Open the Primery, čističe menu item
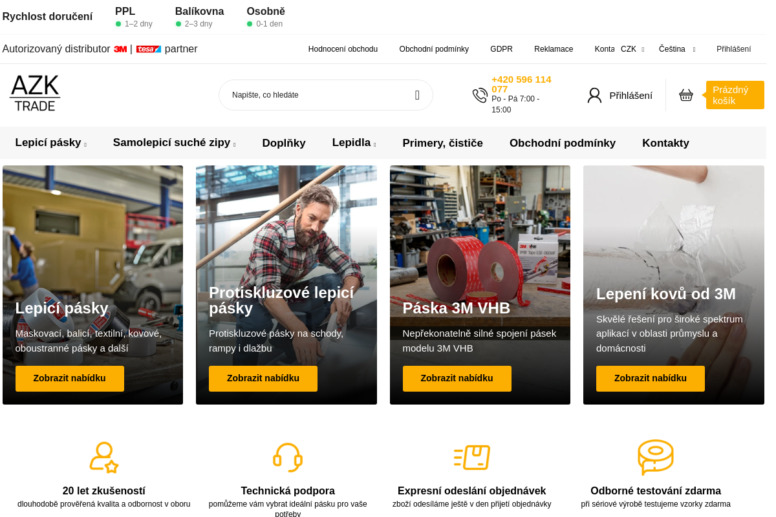 coord(442,143)
